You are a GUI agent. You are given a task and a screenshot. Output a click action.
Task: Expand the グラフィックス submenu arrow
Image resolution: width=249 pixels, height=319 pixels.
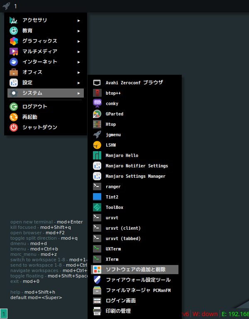pos(79,41)
